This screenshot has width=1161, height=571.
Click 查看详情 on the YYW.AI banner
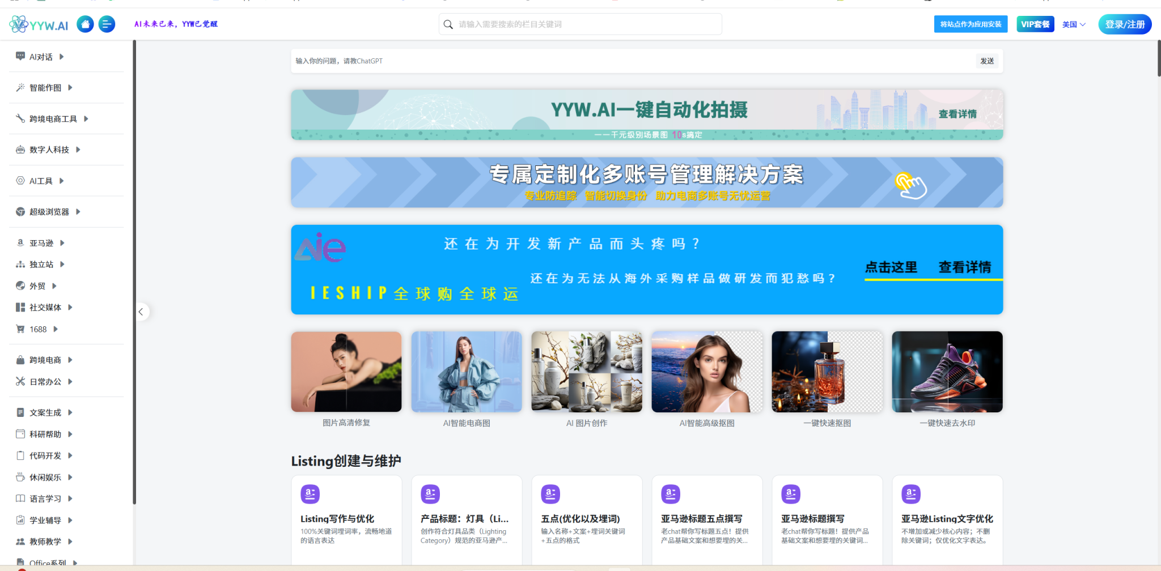tap(957, 114)
